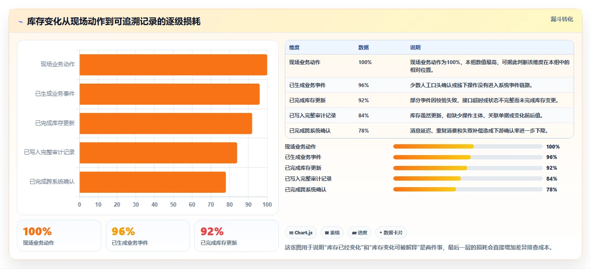Image resolution: width=591 pixels, height=269 pixels.
Task: Click the 已完成跨系统确认 axis label on the chart
Action: point(52,182)
